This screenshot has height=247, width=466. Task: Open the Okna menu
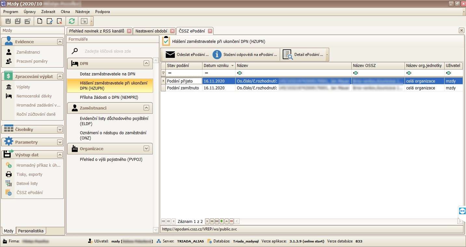click(x=65, y=12)
